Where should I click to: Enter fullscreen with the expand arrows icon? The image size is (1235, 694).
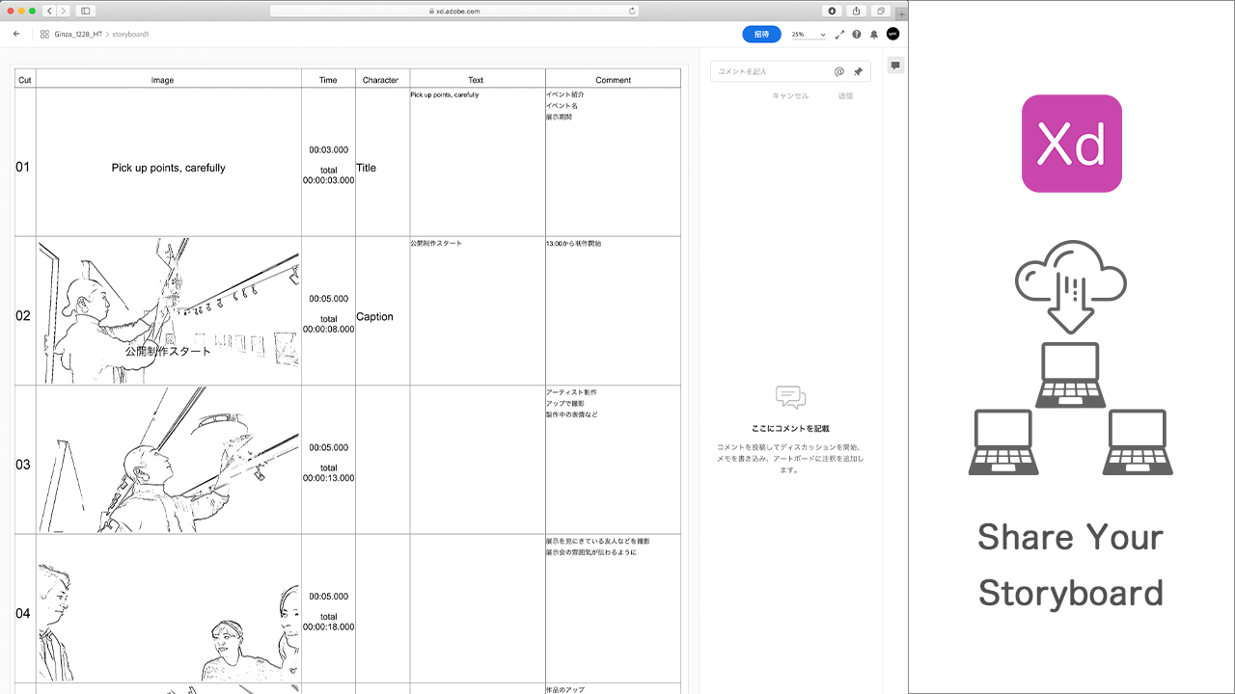coord(839,34)
